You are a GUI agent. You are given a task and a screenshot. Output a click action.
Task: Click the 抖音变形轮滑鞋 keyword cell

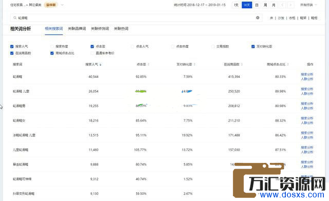[x=24, y=194]
